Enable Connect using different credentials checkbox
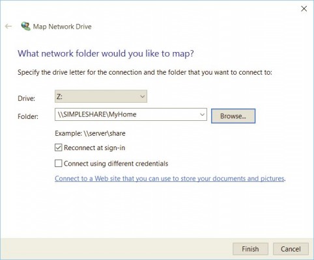This screenshot has width=314, height=260. click(x=59, y=163)
